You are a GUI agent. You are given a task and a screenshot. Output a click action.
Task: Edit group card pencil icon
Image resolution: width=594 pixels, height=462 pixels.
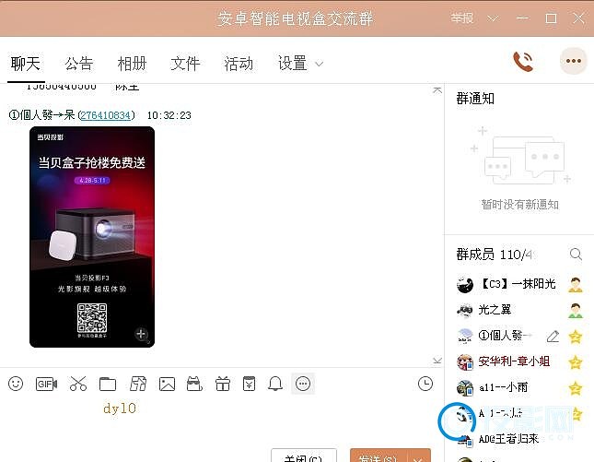pos(553,336)
